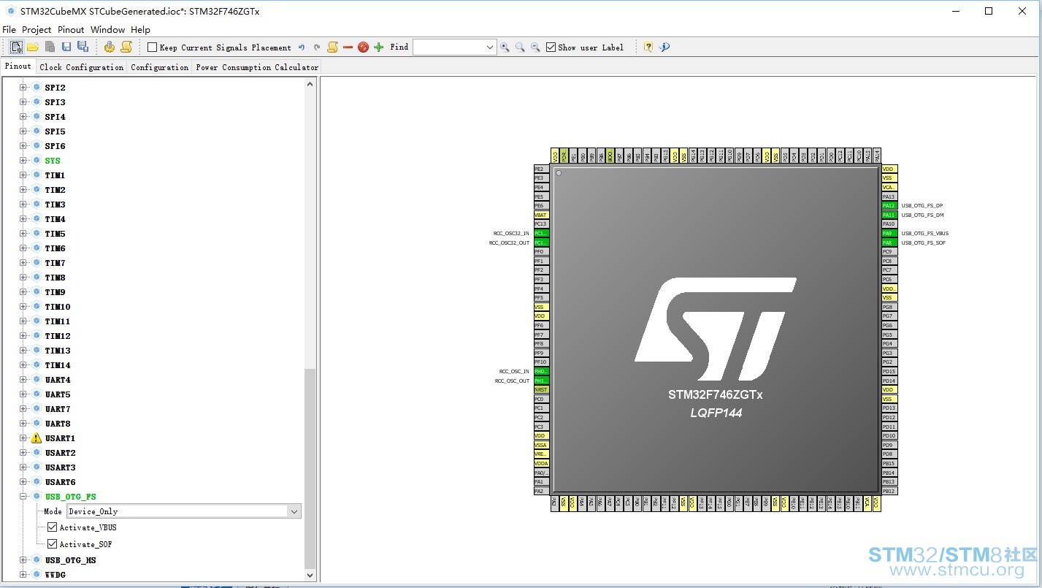Click green PH0 pin labeled RCC_OSC_IN
The image size is (1042, 588).
(541, 371)
